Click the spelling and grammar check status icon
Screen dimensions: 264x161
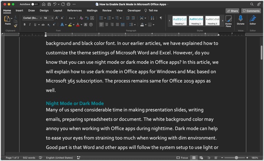click(41, 158)
